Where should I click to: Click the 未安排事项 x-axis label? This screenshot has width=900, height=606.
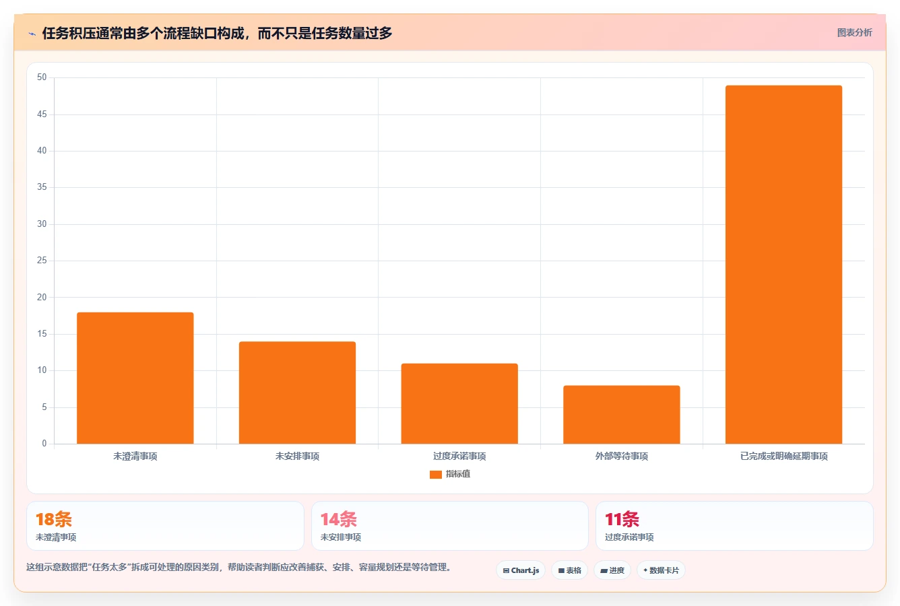click(297, 457)
